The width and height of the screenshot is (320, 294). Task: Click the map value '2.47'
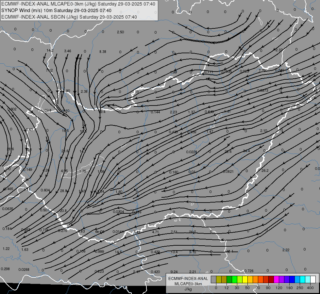136,272
